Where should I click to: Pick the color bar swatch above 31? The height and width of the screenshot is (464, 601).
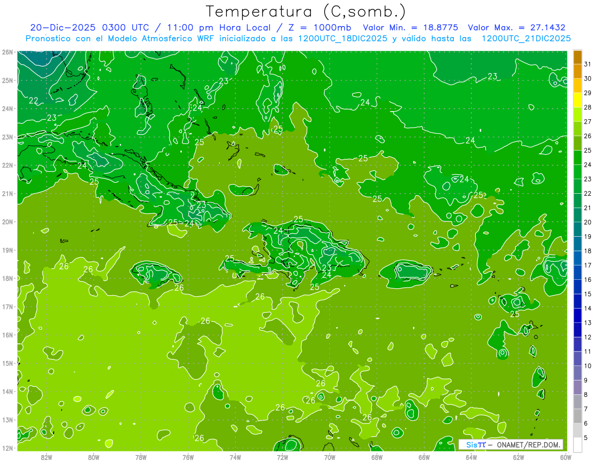(577, 57)
